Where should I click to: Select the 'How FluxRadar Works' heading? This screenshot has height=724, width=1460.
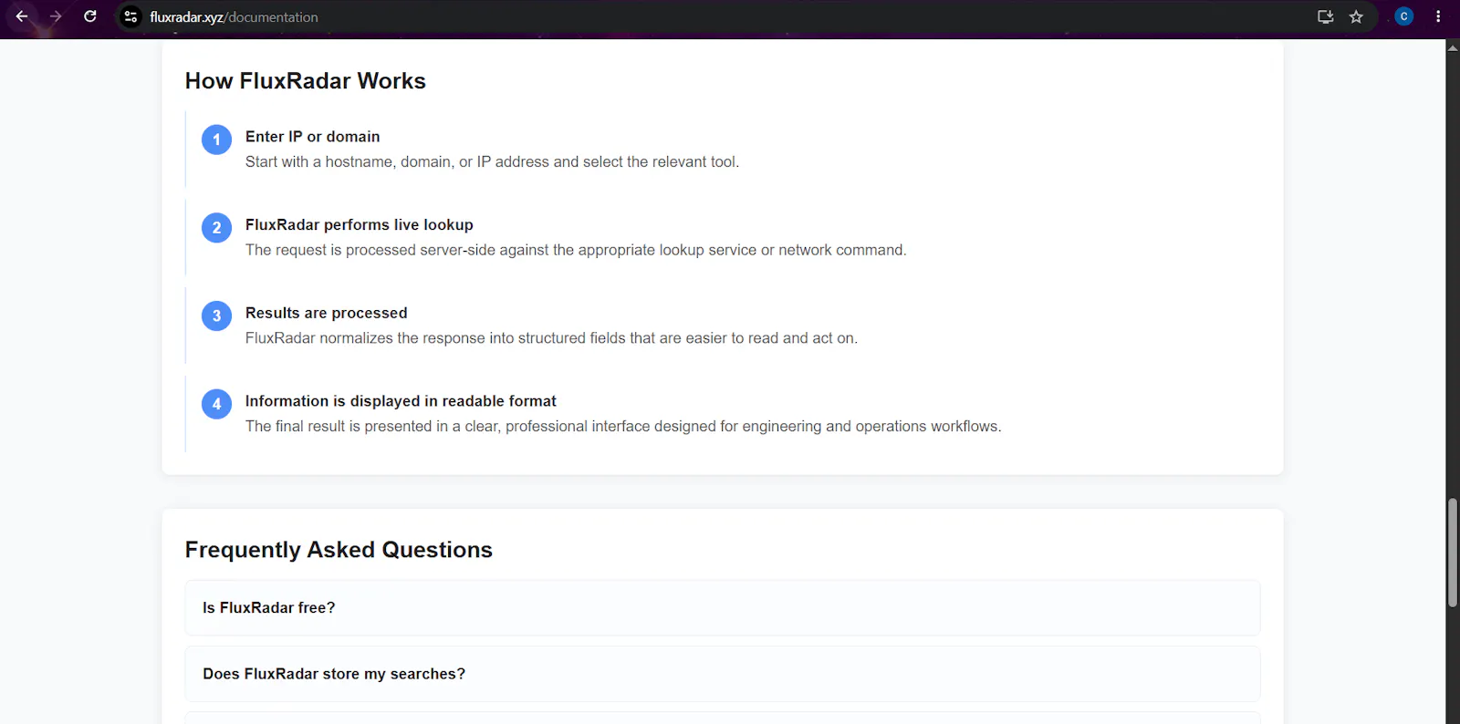[x=306, y=81]
